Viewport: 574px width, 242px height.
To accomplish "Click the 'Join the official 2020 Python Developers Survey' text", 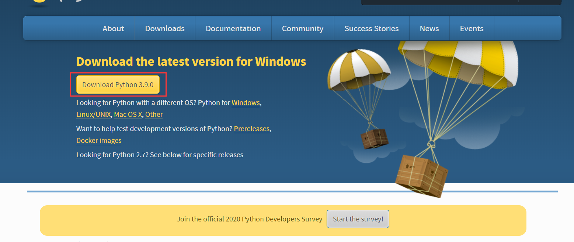I will point(250,219).
